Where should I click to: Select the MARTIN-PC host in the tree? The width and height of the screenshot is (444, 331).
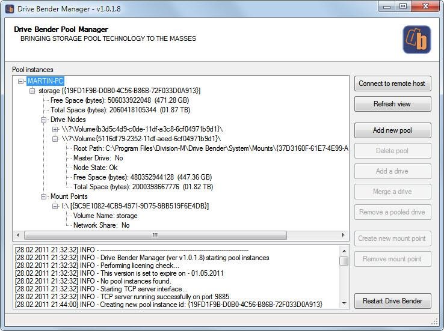point(45,81)
